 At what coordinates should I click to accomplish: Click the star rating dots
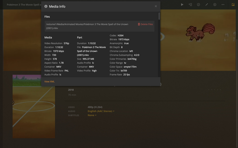[x=215, y=90]
